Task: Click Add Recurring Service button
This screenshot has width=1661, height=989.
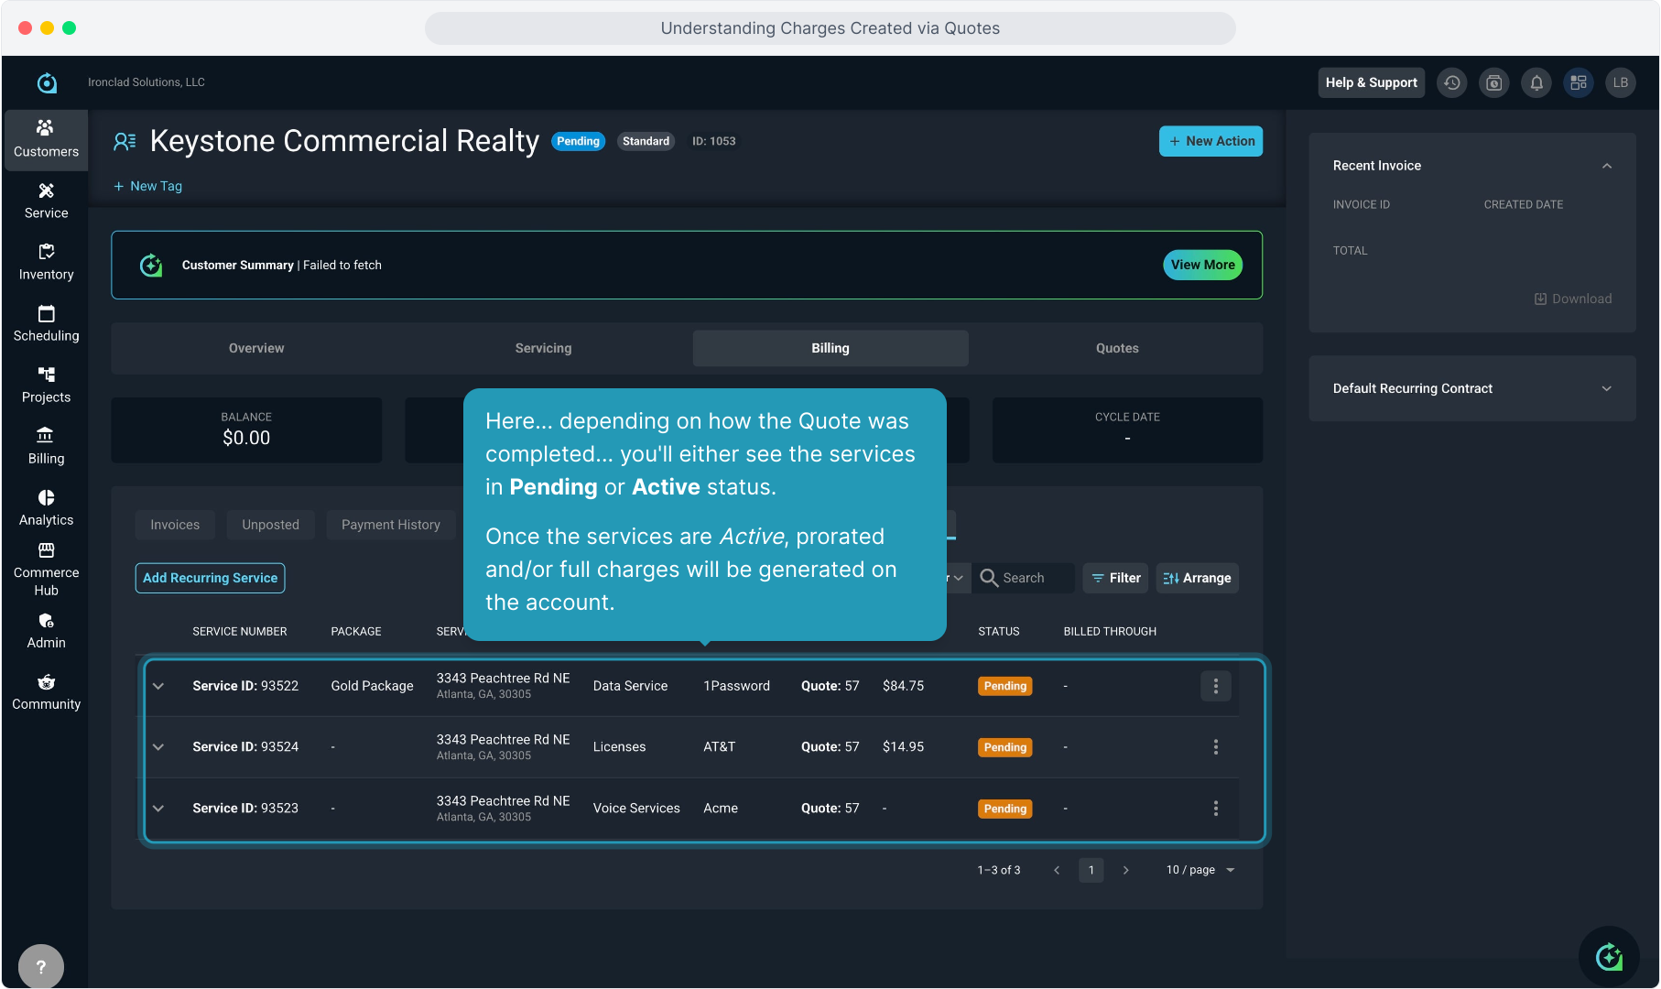Action: click(211, 578)
